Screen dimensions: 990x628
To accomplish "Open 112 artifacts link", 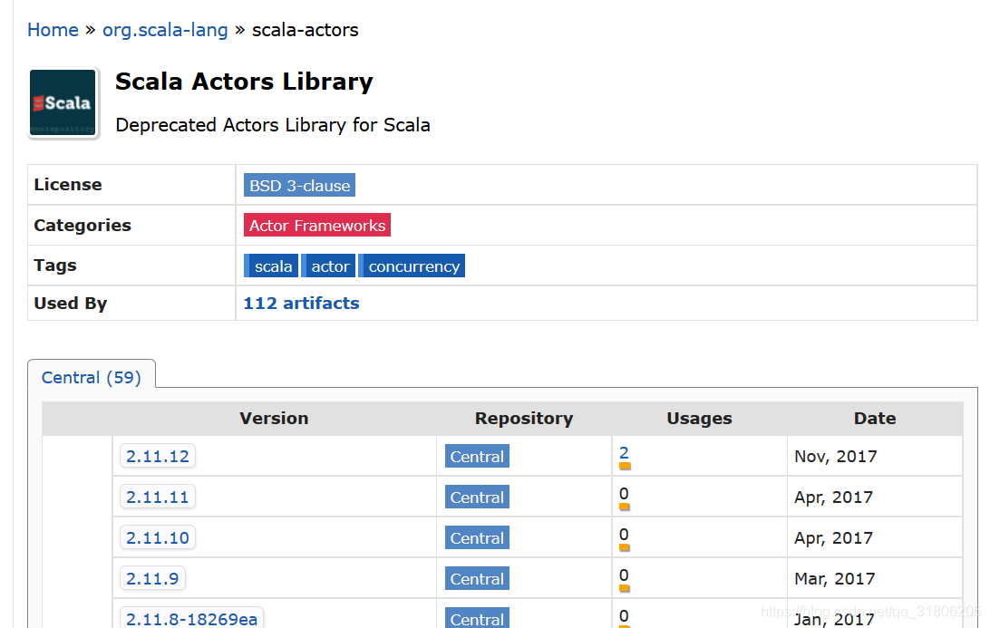I will pos(301,303).
